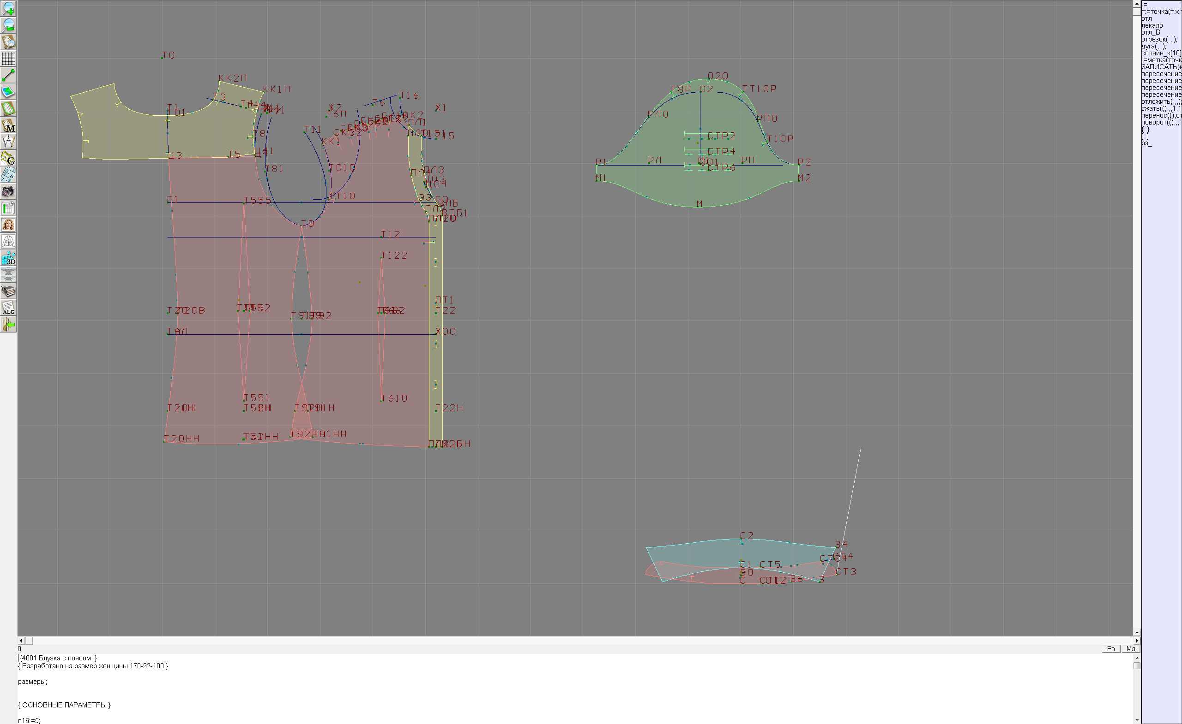Insert the лекало command snippet
This screenshot has height=724, width=1182.
click(1152, 25)
